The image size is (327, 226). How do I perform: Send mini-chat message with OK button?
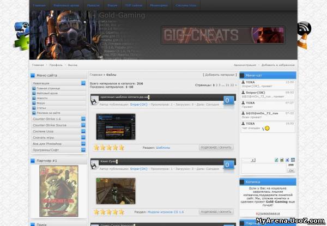pyautogui.click(x=291, y=170)
